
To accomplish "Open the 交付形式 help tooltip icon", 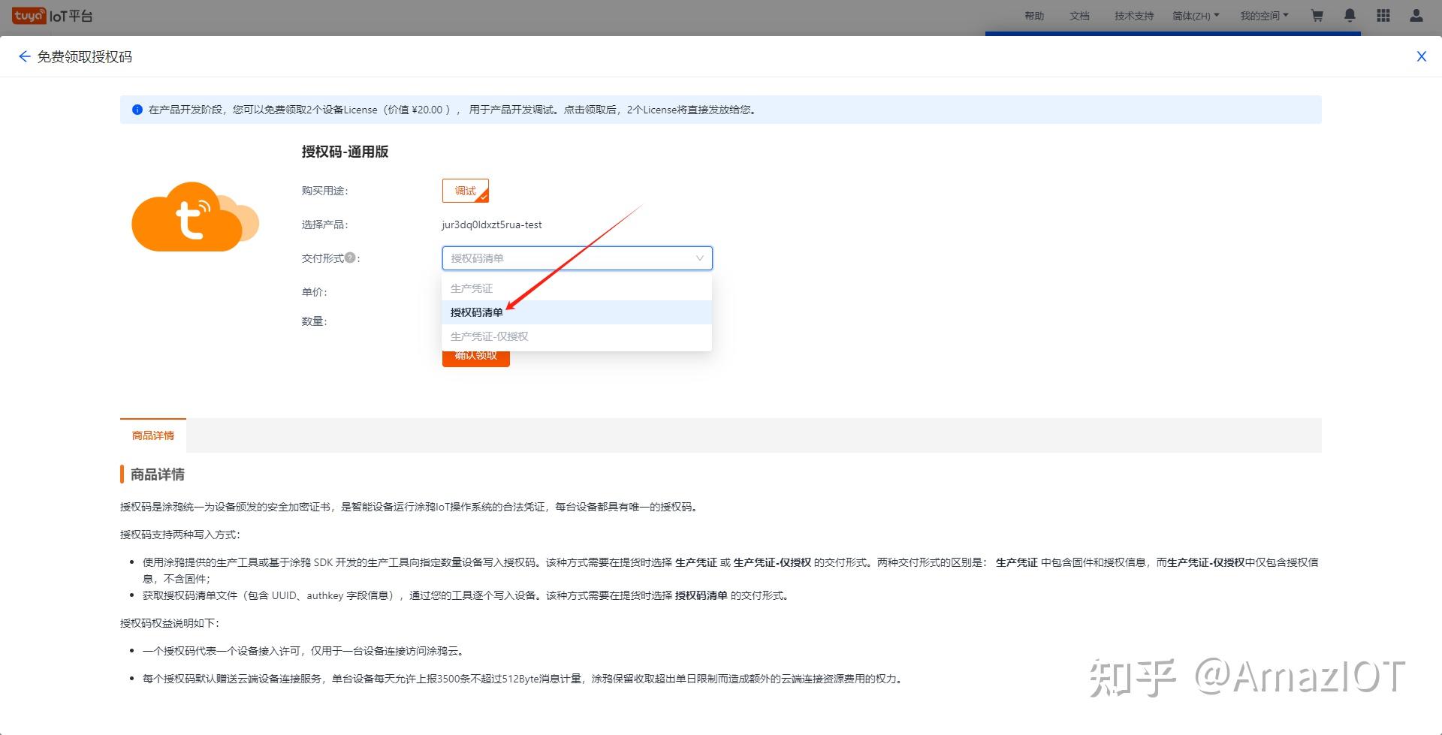I will coord(351,258).
